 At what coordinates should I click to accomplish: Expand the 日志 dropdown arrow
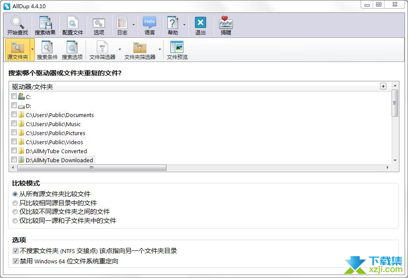coord(133,25)
